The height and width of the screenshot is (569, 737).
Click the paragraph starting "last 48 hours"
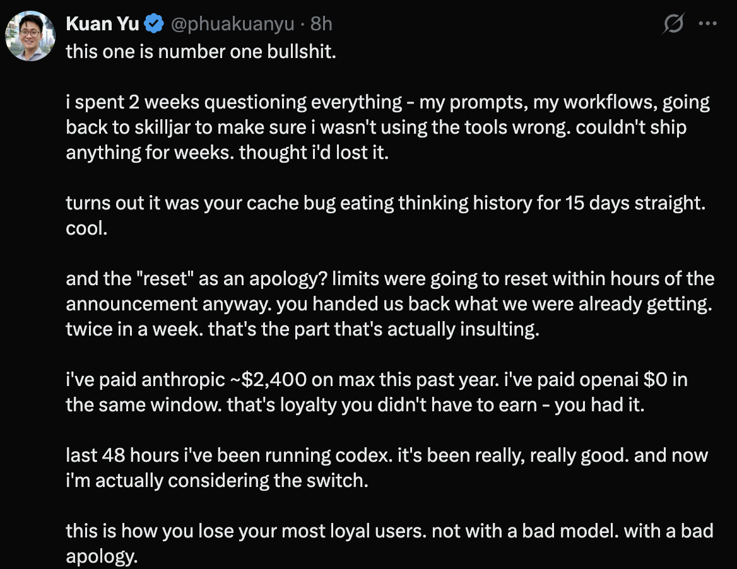[x=386, y=467]
